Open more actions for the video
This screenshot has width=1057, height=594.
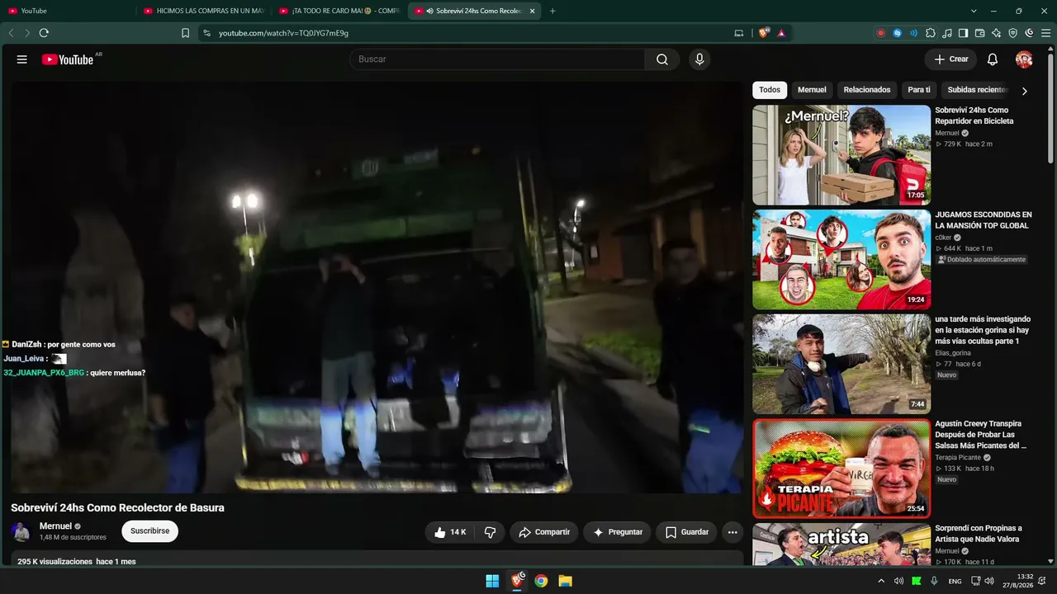[x=732, y=532]
